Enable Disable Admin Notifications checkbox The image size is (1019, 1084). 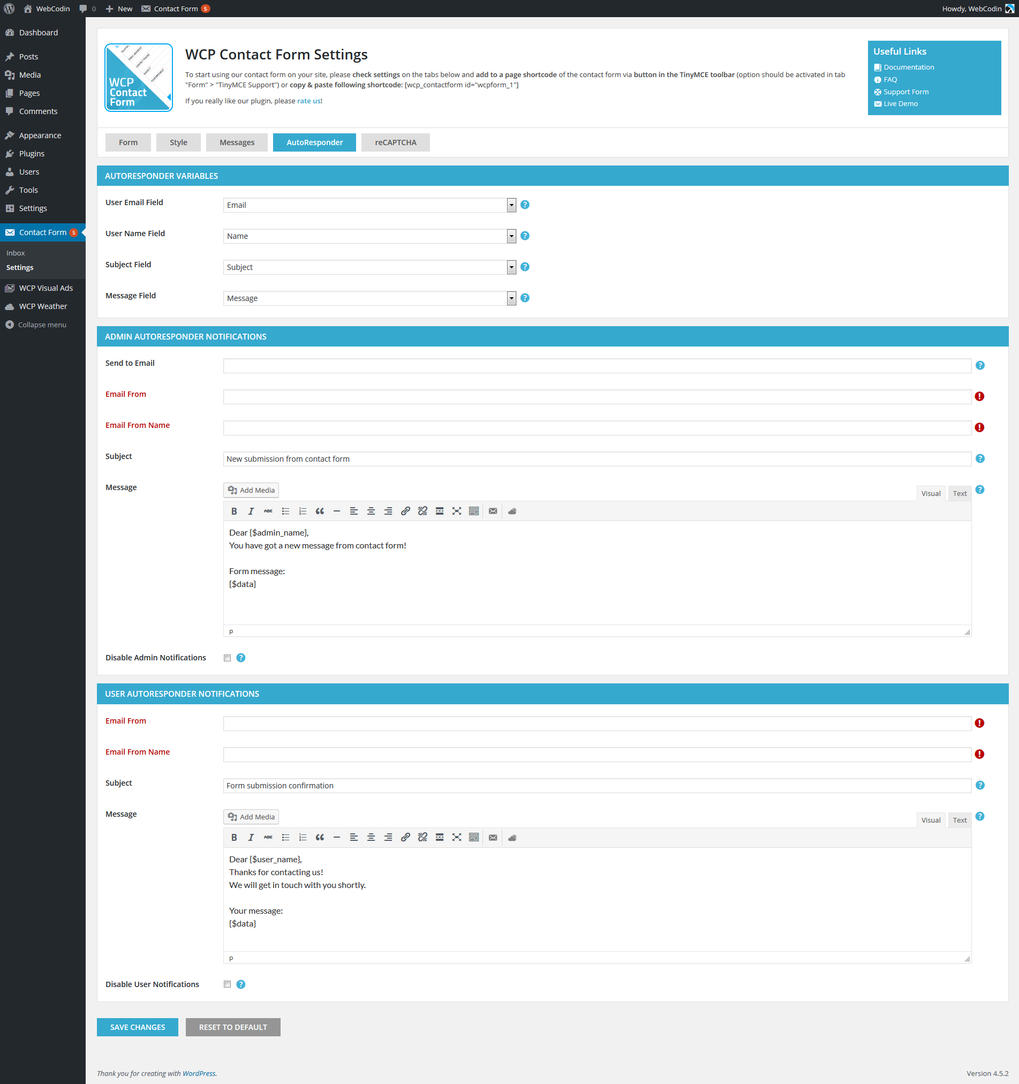228,658
